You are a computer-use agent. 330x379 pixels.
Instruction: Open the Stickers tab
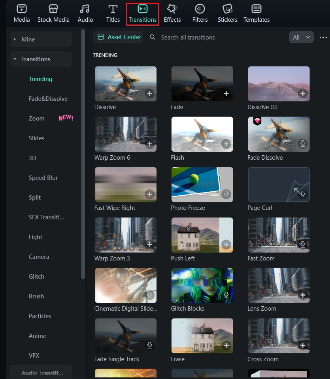pyautogui.click(x=228, y=14)
